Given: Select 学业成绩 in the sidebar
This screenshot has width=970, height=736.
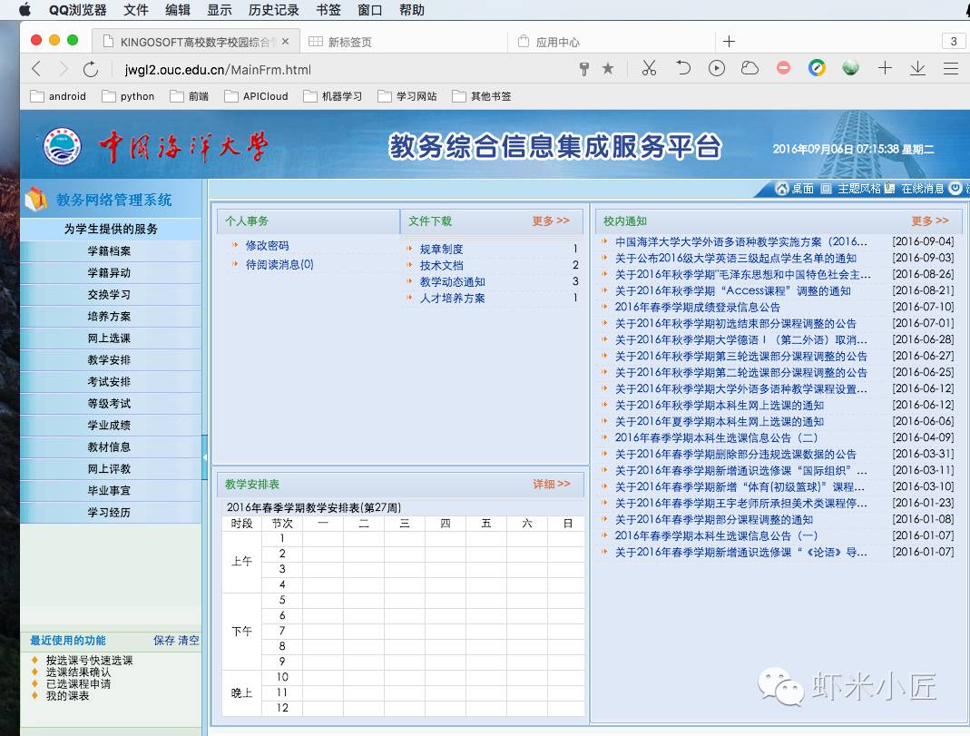Looking at the screenshot, I should pos(109,426).
